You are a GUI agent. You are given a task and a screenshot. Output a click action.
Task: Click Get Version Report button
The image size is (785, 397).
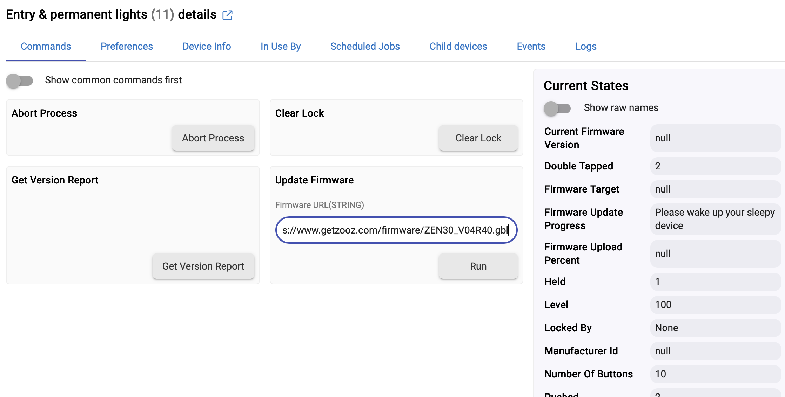pos(203,266)
